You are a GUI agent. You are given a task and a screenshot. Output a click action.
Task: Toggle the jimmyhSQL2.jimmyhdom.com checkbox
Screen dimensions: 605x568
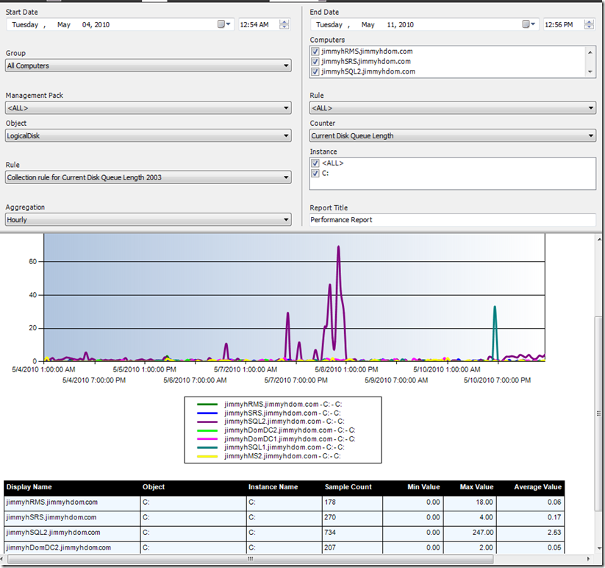(315, 72)
